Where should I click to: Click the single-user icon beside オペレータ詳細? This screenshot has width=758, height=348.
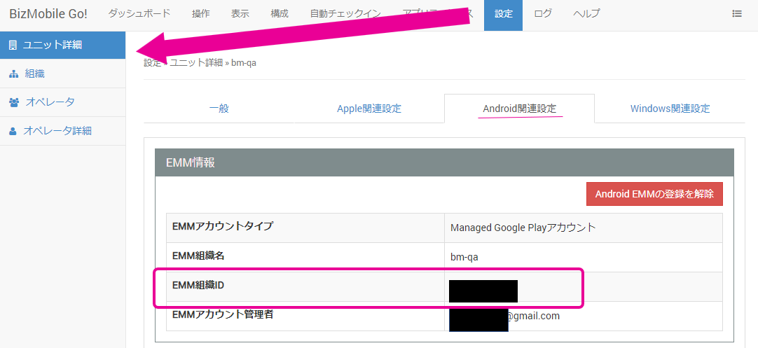(13, 131)
